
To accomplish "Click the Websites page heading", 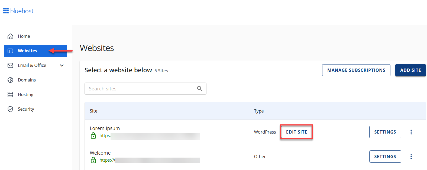I will [97, 48].
